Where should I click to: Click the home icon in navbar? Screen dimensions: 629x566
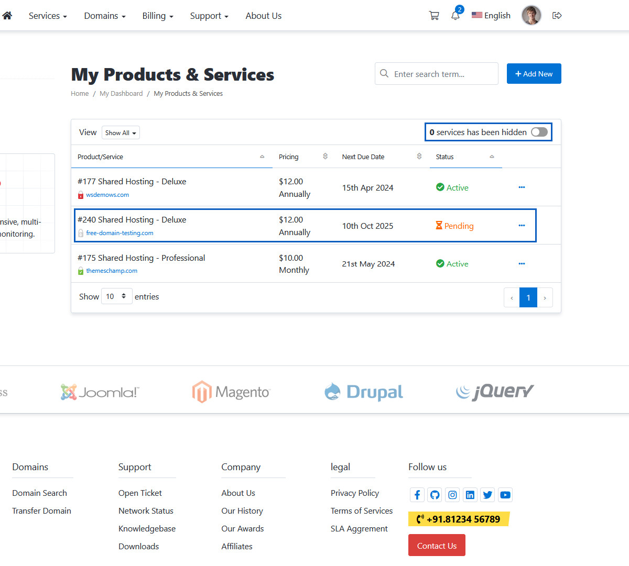tap(7, 16)
